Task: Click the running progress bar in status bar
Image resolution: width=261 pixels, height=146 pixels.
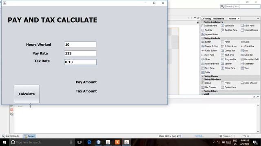Action: [199, 136]
